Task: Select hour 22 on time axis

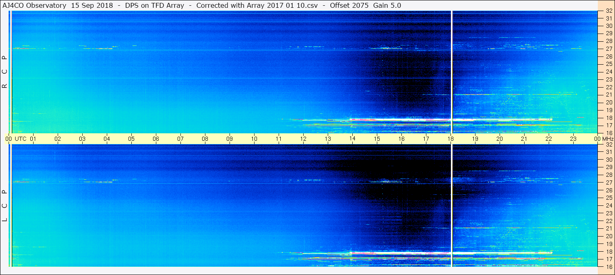Action: click(549, 139)
